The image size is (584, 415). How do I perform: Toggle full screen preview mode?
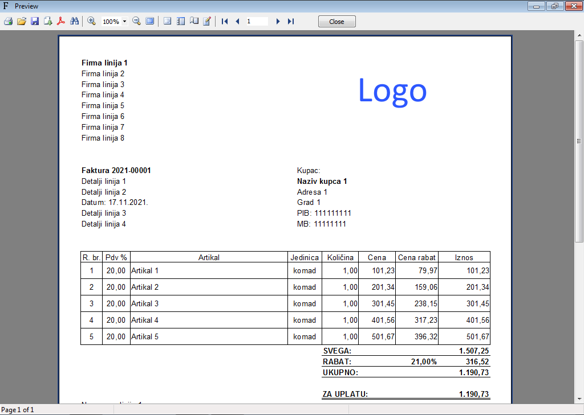pyautogui.click(x=149, y=21)
